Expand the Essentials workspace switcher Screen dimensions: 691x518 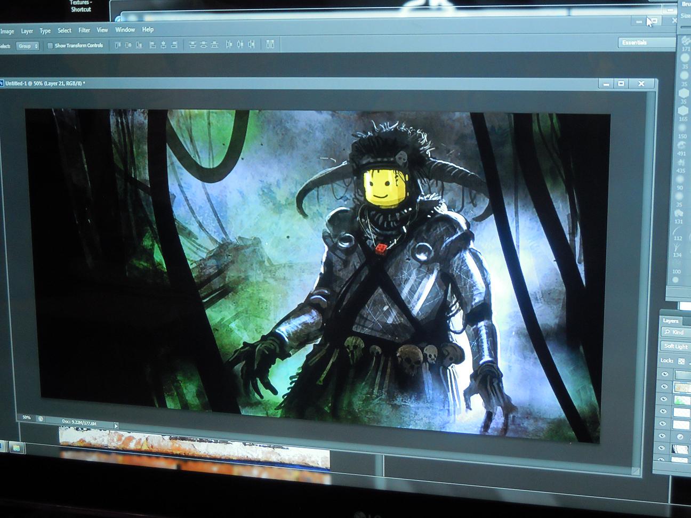pos(646,43)
